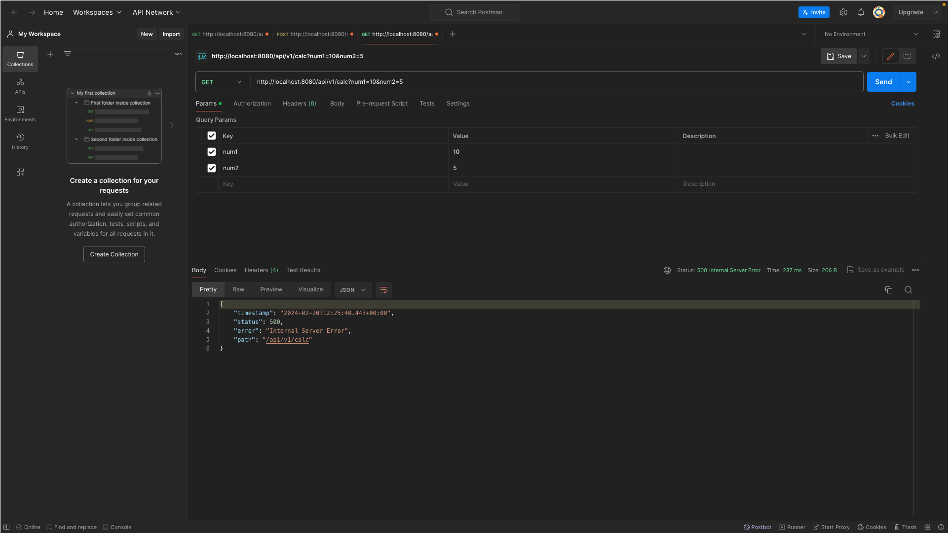948x533 pixels.
Task: Open the notifications bell
Action: [x=861, y=12]
